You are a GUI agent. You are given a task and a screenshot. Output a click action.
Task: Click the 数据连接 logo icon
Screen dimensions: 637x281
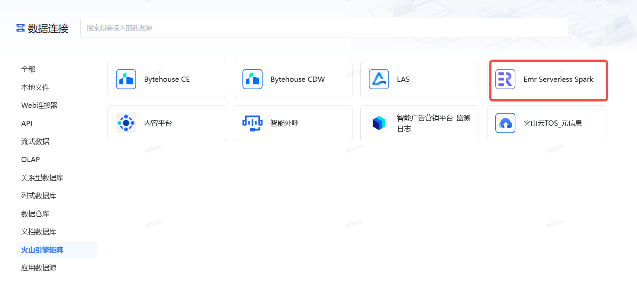click(x=20, y=28)
